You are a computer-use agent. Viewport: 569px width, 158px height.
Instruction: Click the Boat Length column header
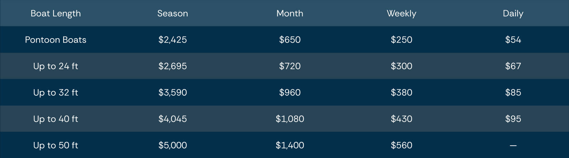click(x=56, y=13)
